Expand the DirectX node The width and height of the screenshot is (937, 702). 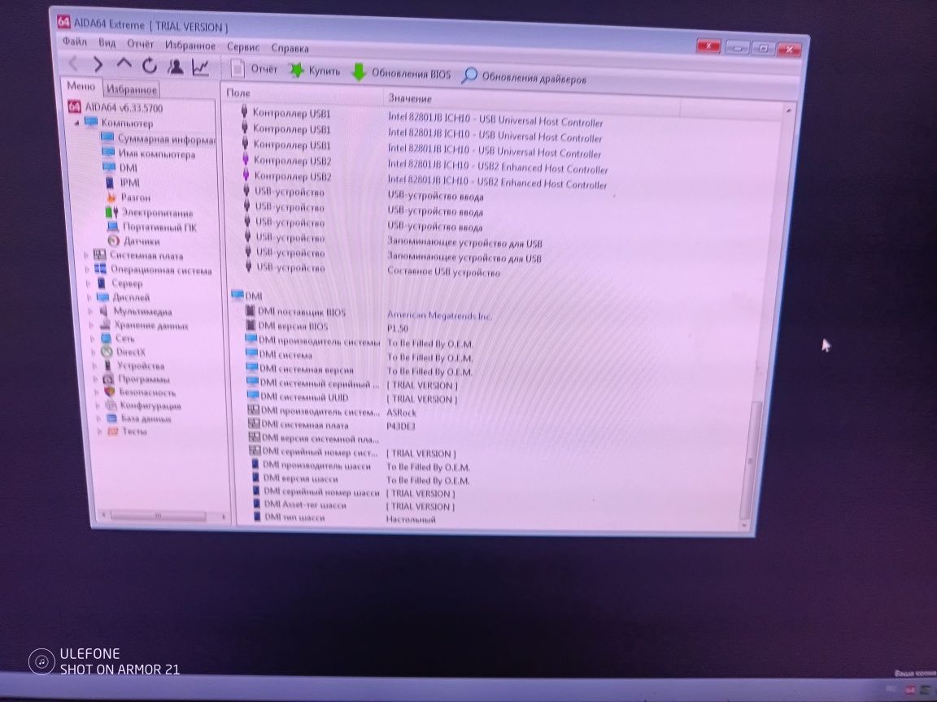94,352
